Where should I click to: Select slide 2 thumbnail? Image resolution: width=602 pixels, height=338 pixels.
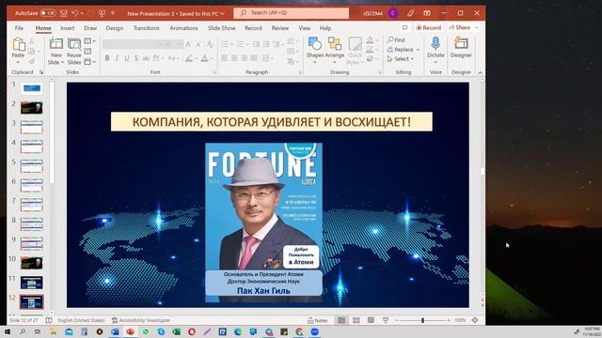click(x=31, y=108)
